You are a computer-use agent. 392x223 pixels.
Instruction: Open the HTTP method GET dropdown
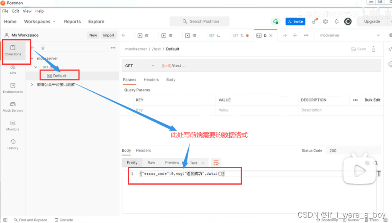[x=140, y=66]
